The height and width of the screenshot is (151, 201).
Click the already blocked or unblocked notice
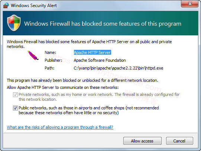tap(82, 80)
